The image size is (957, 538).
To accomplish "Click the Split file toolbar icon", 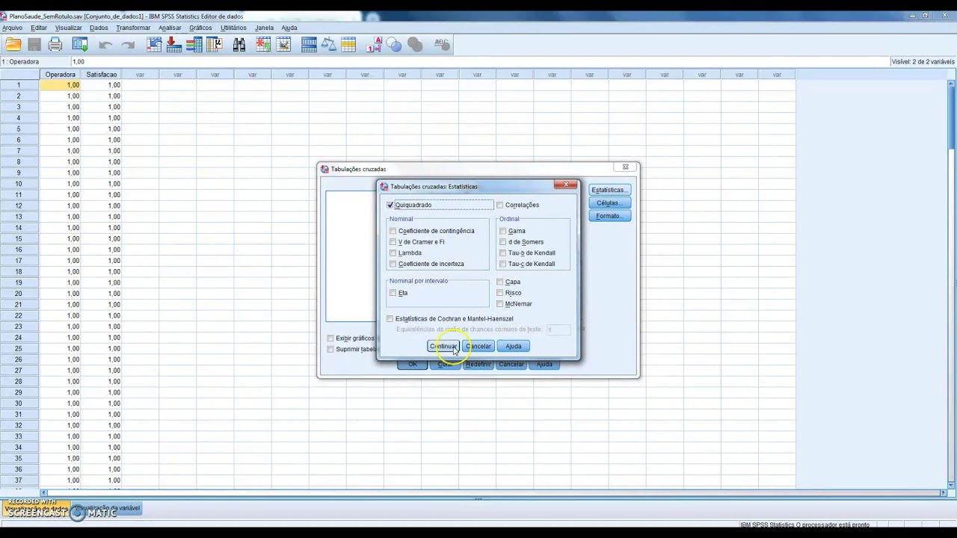I will tap(309, 45).
